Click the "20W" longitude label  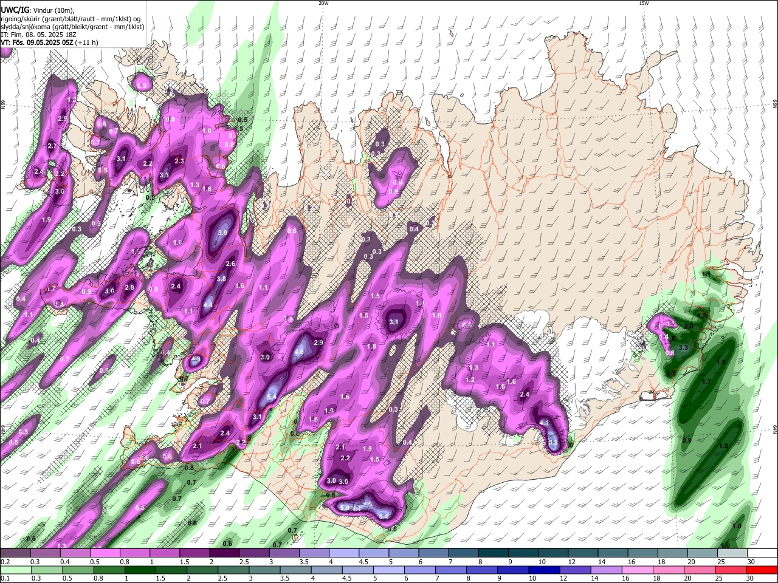tap(323, 3)
